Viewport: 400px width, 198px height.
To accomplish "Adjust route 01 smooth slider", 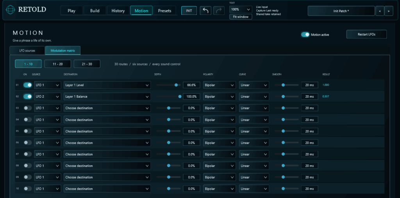I will coord(286,85).
